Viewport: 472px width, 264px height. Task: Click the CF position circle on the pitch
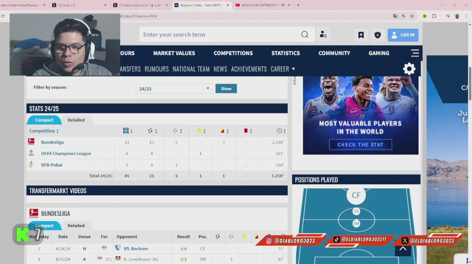click(x=356, y=195)
